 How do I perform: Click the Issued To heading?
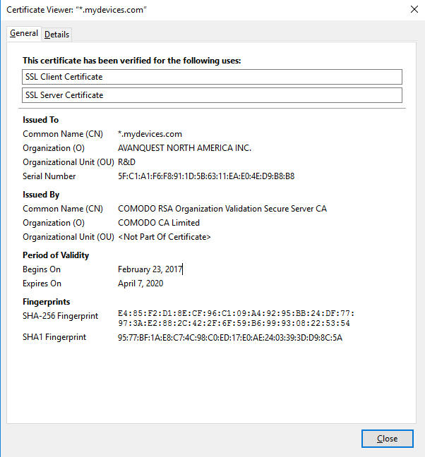pyautogui.click(x=40, y=120)
